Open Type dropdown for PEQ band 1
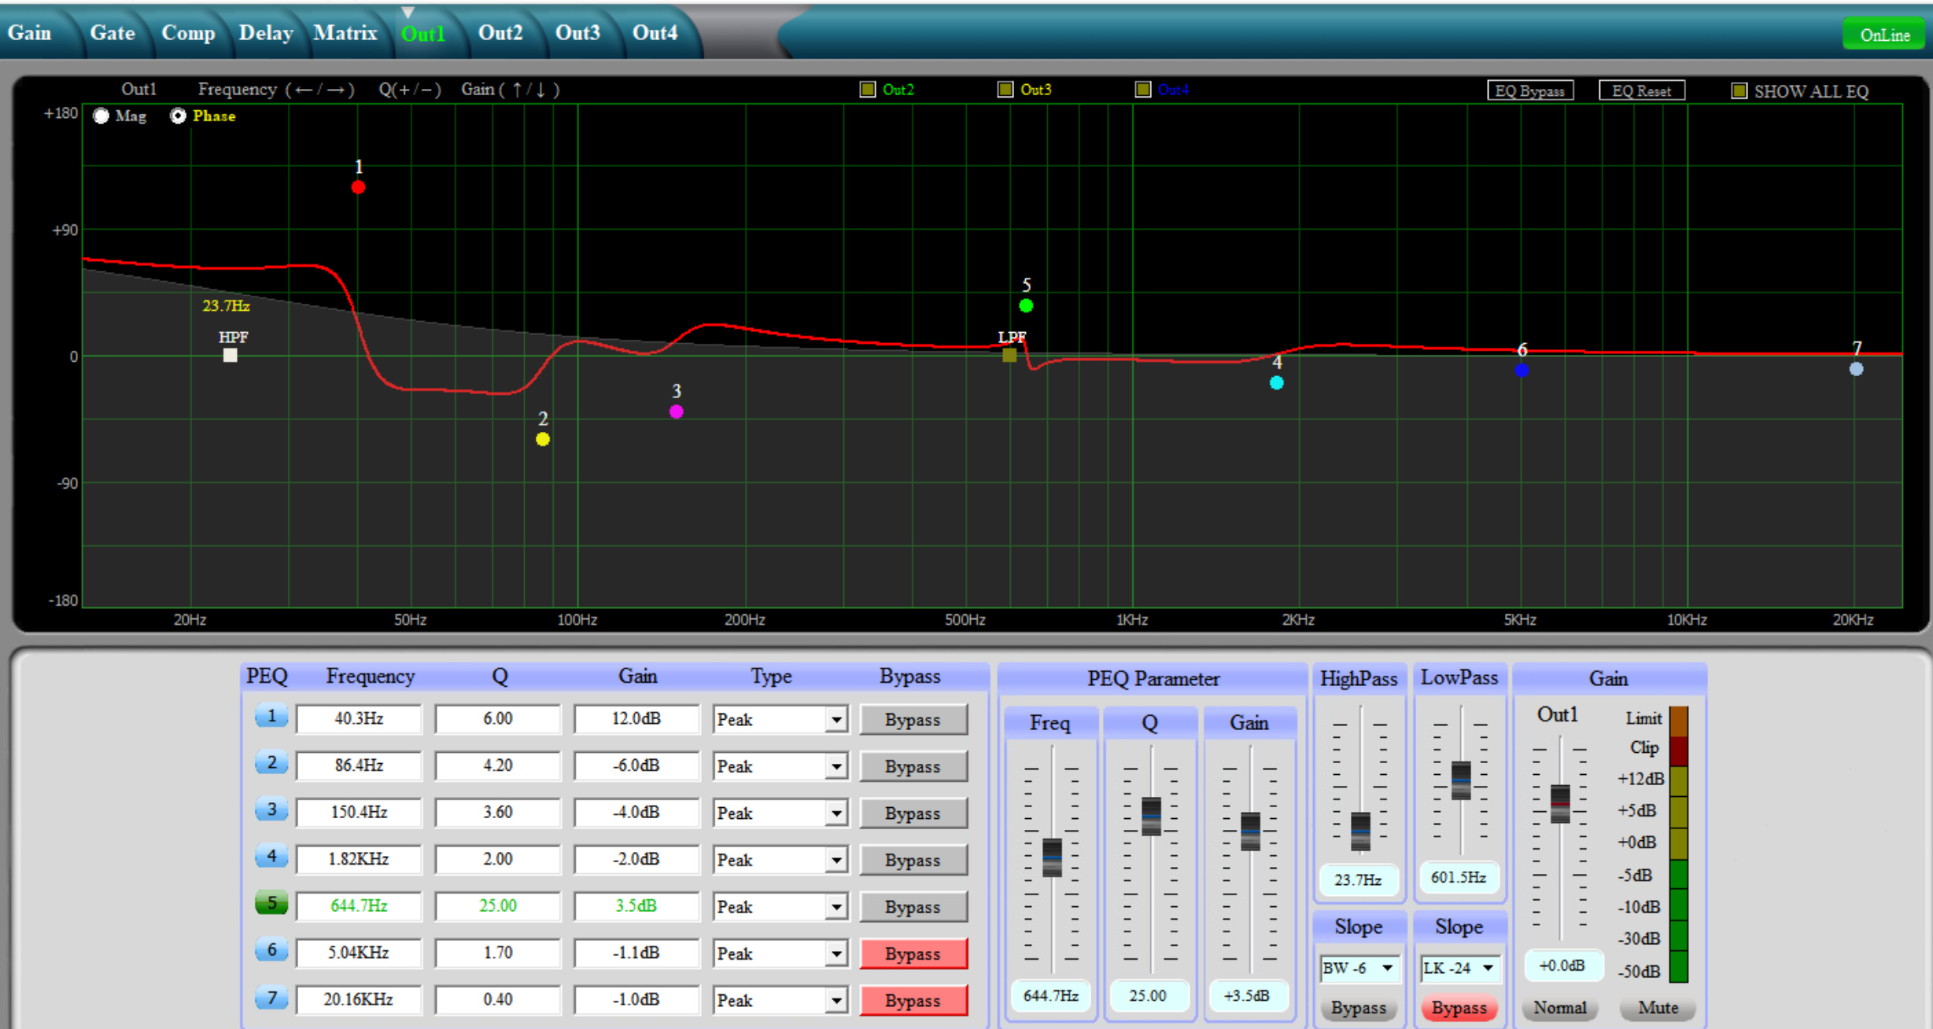The height and width of the screenshot is (1029, 1933). click(x=836, y=719)
